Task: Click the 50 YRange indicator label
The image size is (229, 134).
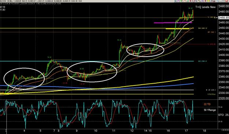Action: click(x=210, y=110)
